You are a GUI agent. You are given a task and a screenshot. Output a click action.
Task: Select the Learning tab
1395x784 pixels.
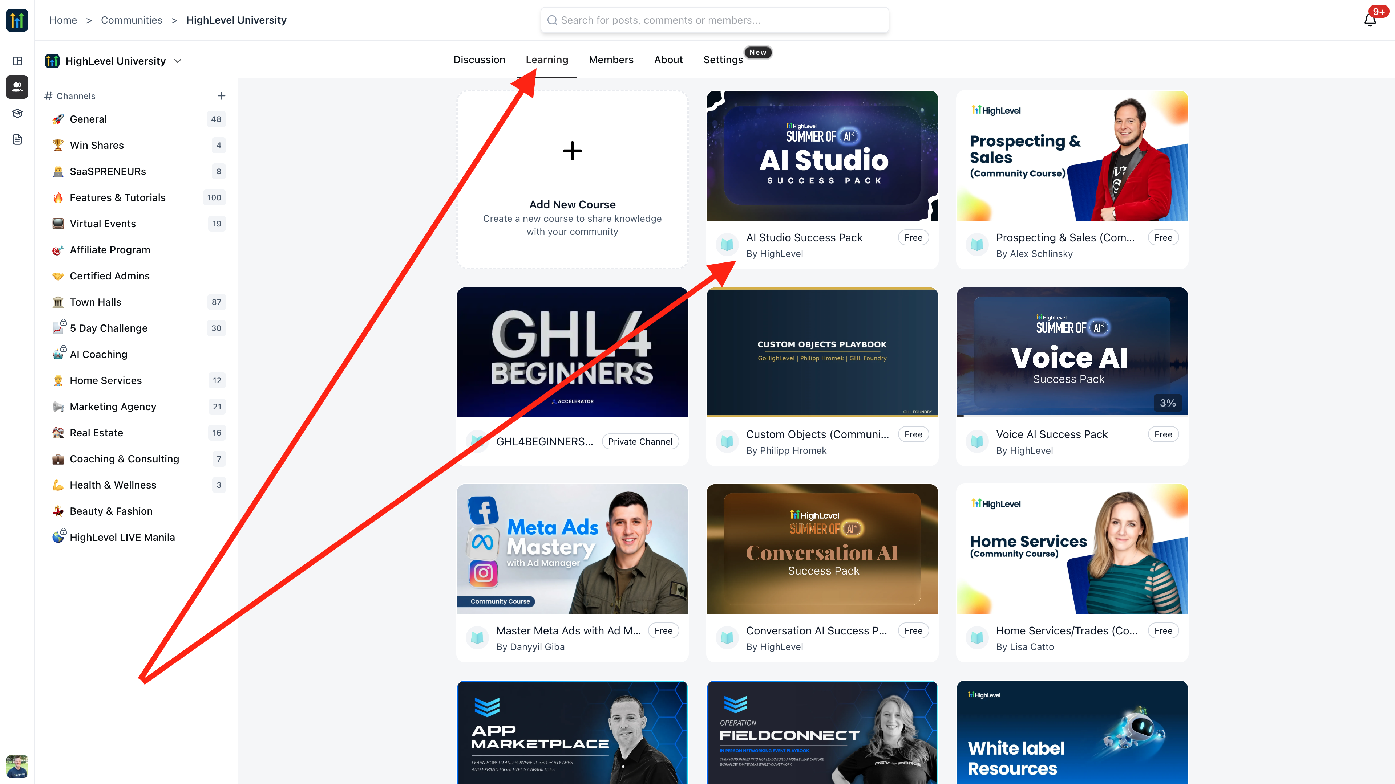pos(547,60)
